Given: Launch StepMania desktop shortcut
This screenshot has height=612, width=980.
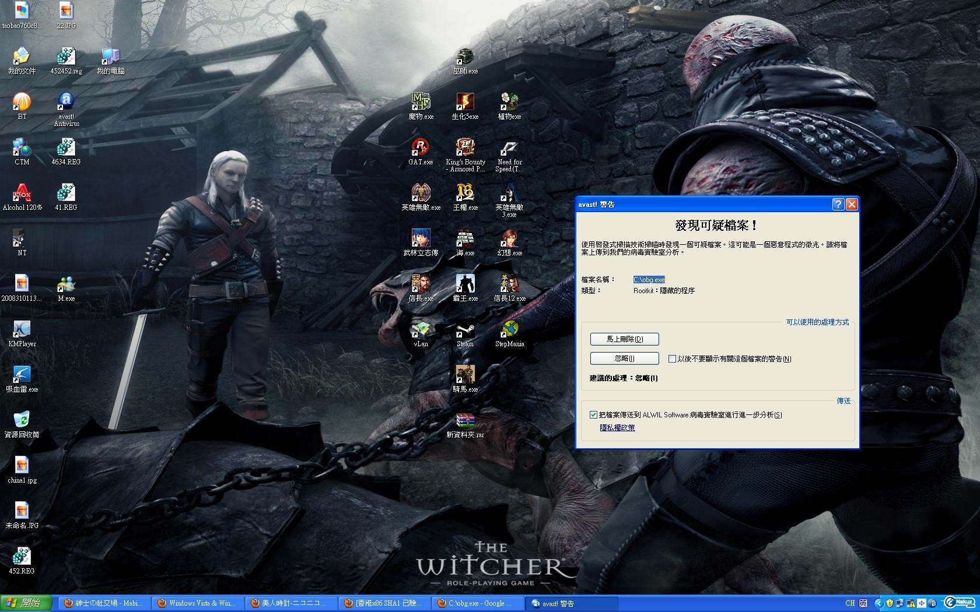Looking at the screenshot, I should coord(509,333).
